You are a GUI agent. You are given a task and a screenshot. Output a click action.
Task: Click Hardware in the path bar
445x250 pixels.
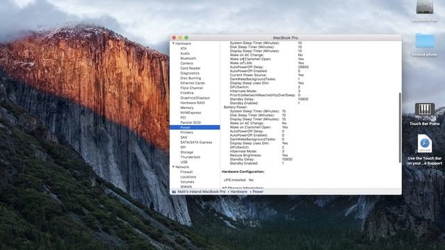click(x=238, y=192)
